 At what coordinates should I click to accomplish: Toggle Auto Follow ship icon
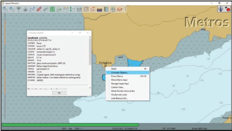tap(39, 9)
